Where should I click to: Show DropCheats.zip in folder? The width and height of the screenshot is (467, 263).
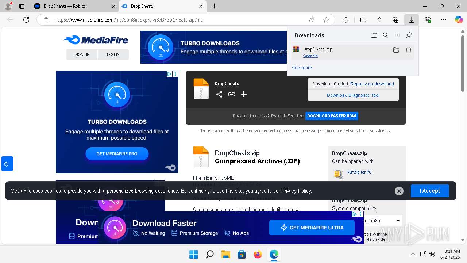pyautogui.click(x=396, y=50)
